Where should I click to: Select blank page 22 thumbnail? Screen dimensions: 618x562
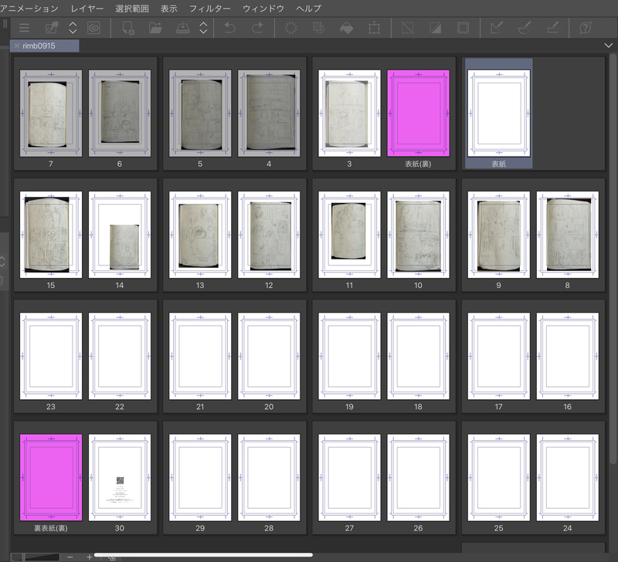tap(120, 356)
